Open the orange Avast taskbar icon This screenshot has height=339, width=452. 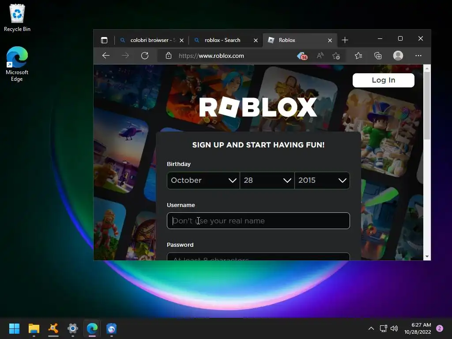[53, 328]
